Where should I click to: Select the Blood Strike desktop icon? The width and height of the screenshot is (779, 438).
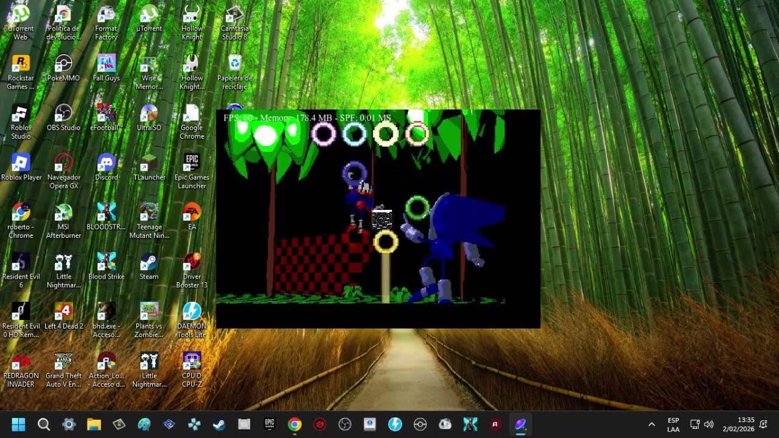[x=107, y=266]
